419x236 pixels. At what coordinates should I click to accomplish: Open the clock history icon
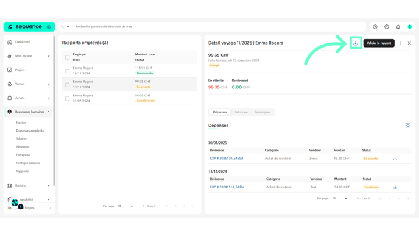coord(387,27)
